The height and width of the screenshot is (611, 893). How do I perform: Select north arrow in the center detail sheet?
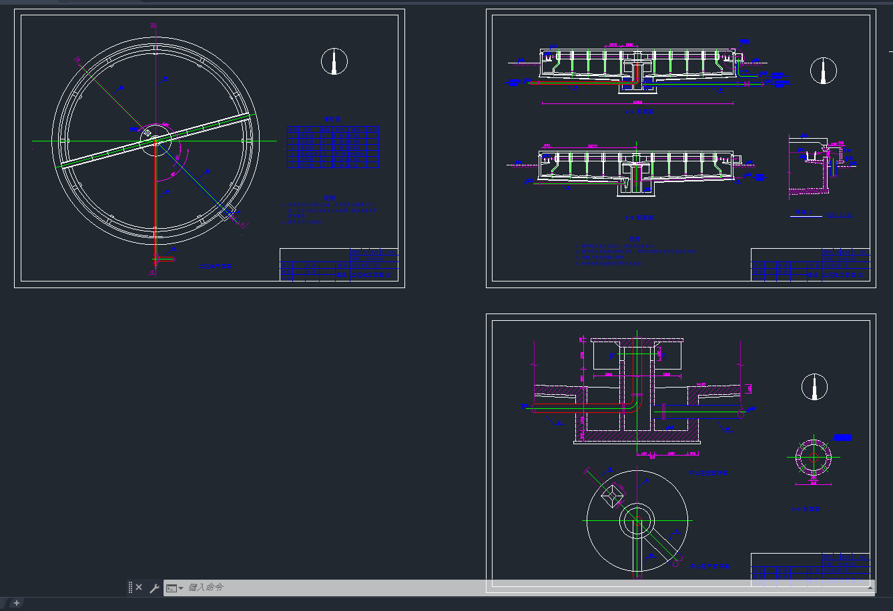[814, 387]
